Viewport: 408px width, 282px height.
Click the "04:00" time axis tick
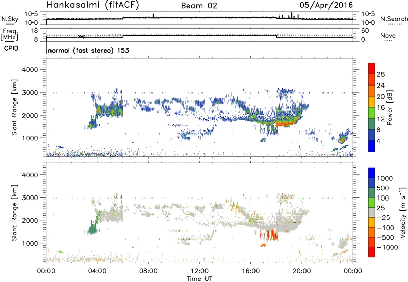coord(97,271)
